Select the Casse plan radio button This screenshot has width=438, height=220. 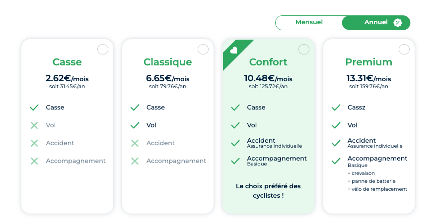click(103, 50)
